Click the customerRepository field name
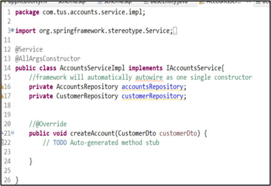This screenshot has height=186, width=271. click(152, 96)
